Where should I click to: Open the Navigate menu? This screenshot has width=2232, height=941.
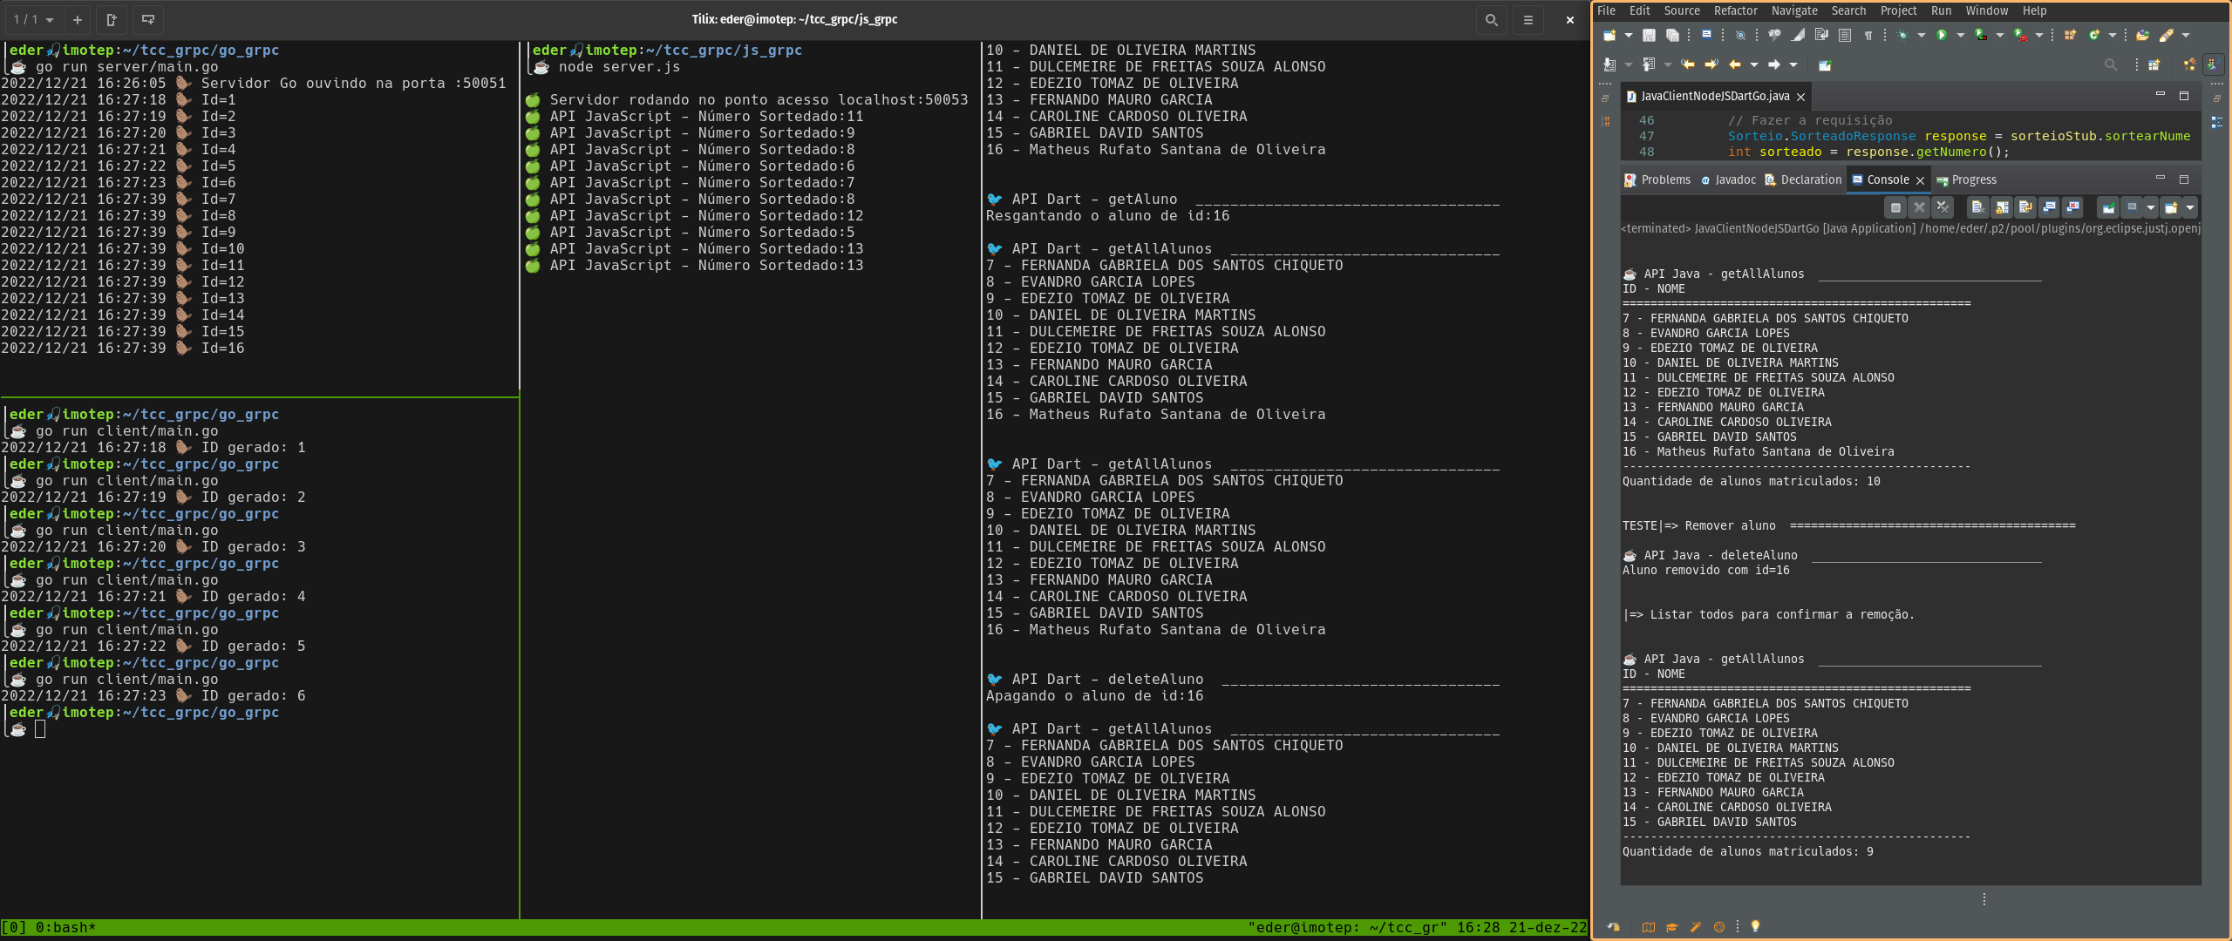tap(1794, 10)
